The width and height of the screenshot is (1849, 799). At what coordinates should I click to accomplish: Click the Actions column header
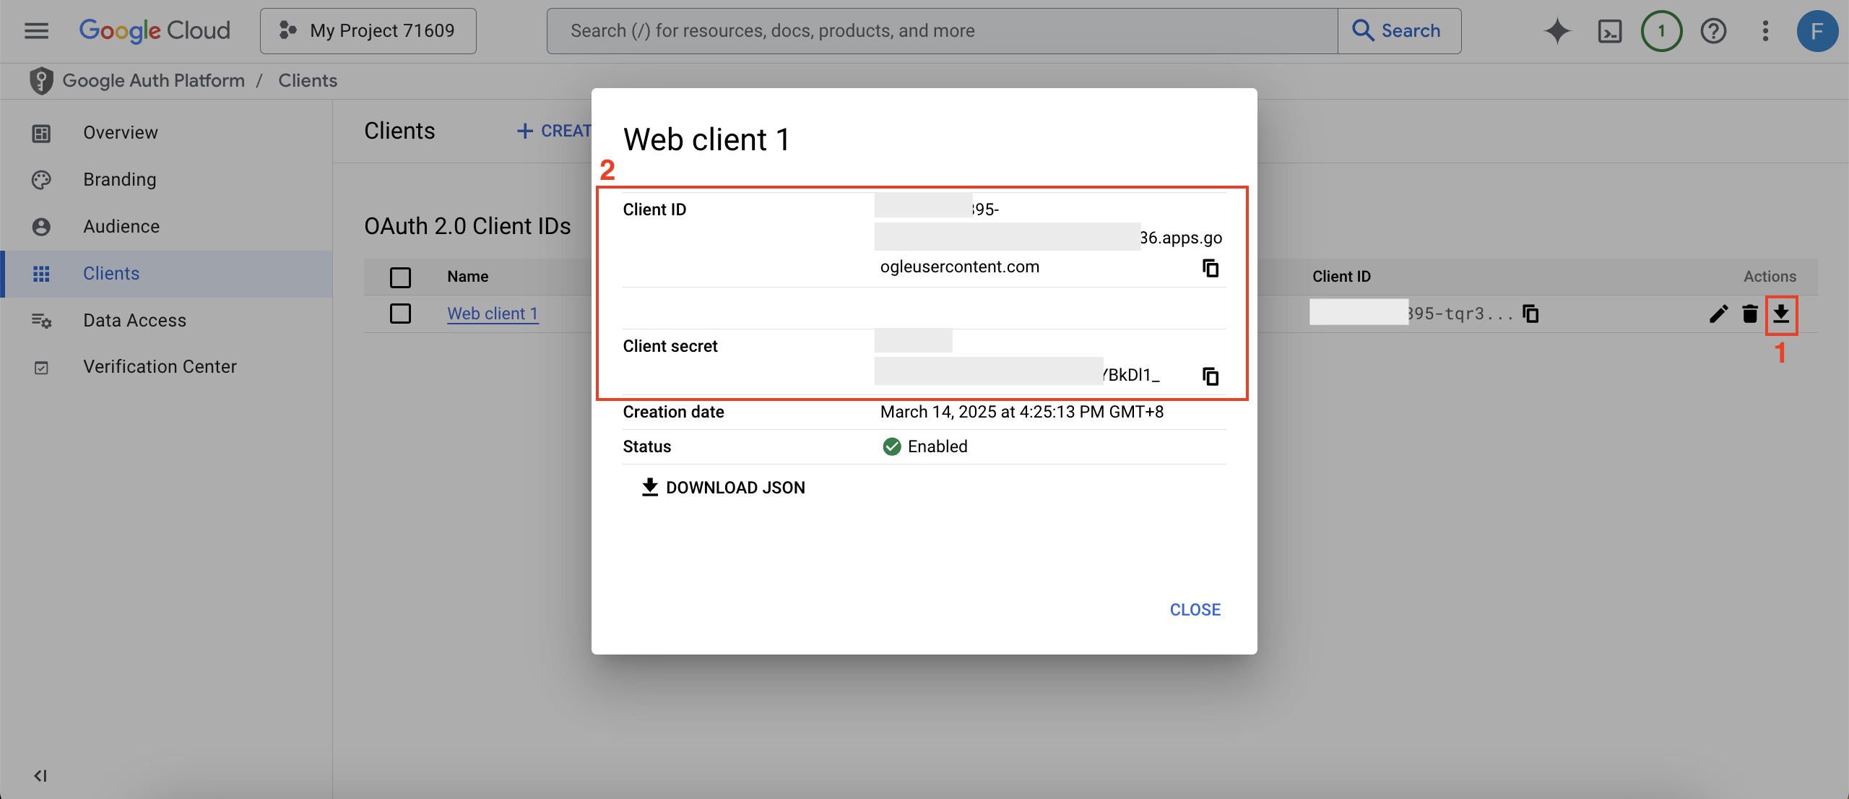[x=1770, y=277]
